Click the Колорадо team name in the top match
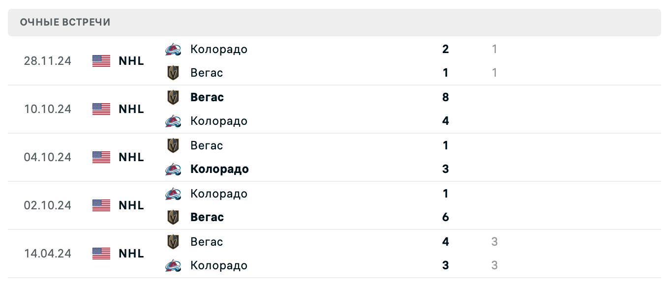 tap(218, 49)
